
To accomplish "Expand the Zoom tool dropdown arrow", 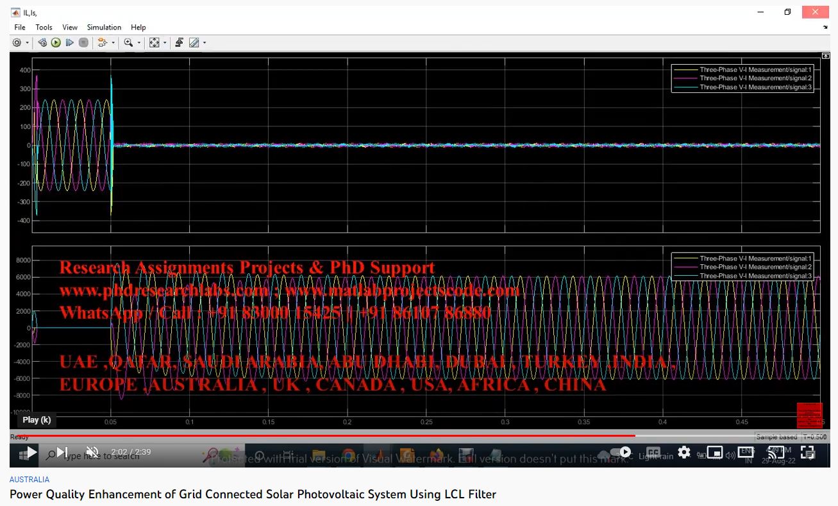I will tap(139, 43).
